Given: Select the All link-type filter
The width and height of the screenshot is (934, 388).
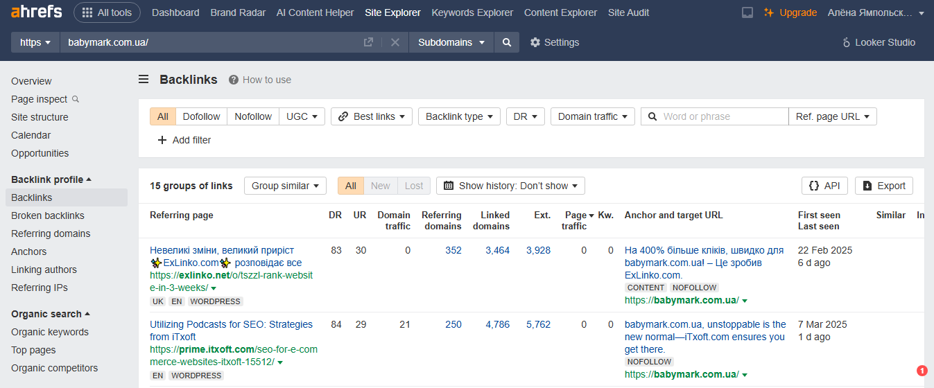Looking at the screenshot, I should tap(163, 116).
